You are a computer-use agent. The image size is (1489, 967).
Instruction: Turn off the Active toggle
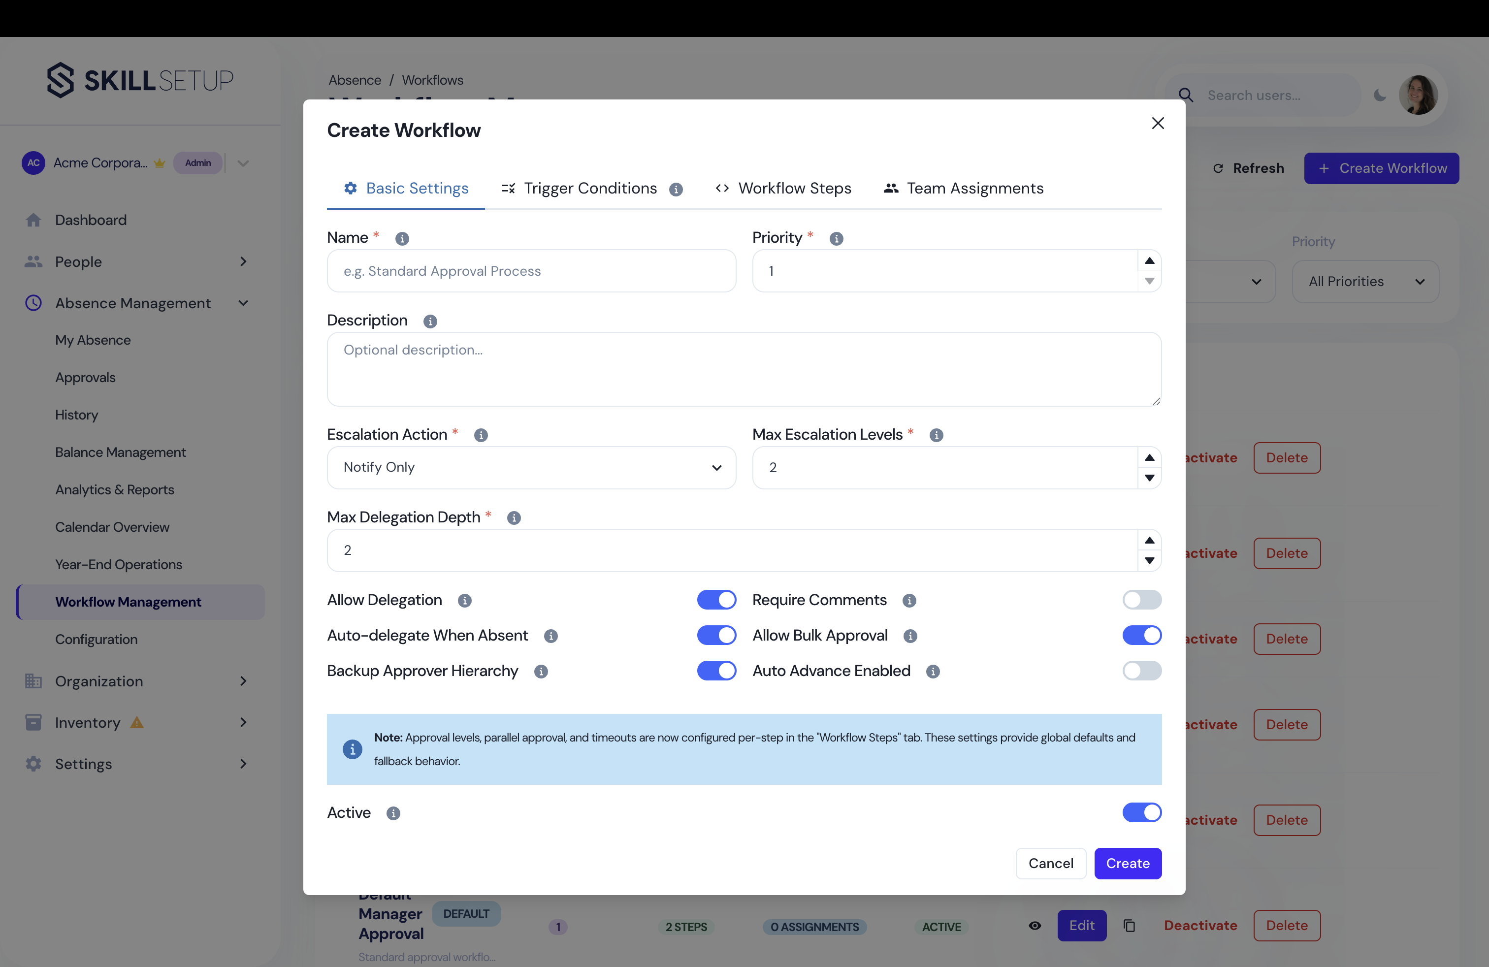pos(1141,812)
